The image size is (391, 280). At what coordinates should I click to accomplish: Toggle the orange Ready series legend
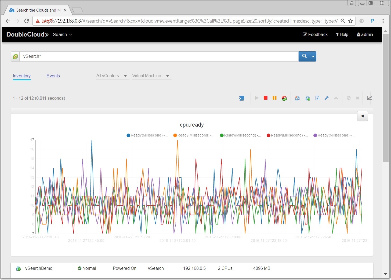pyautogui.click(x=194, y=135)
